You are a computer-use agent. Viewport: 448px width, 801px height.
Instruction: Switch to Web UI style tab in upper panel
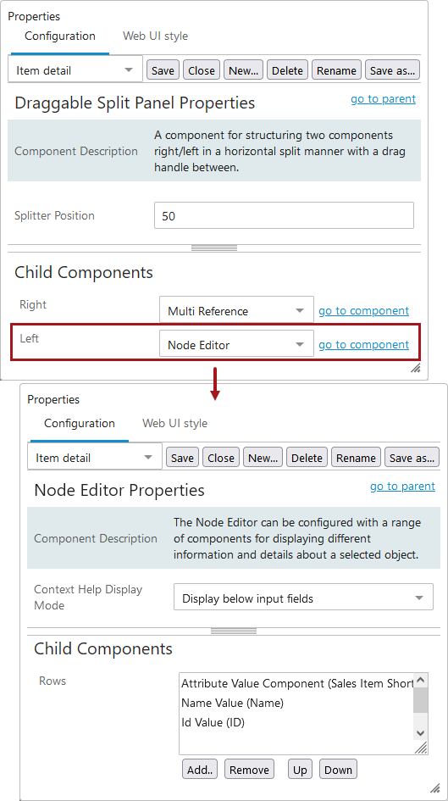pyautogui.click(x=155, y=36)
